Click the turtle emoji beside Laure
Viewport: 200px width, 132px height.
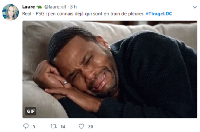(39, 7)
